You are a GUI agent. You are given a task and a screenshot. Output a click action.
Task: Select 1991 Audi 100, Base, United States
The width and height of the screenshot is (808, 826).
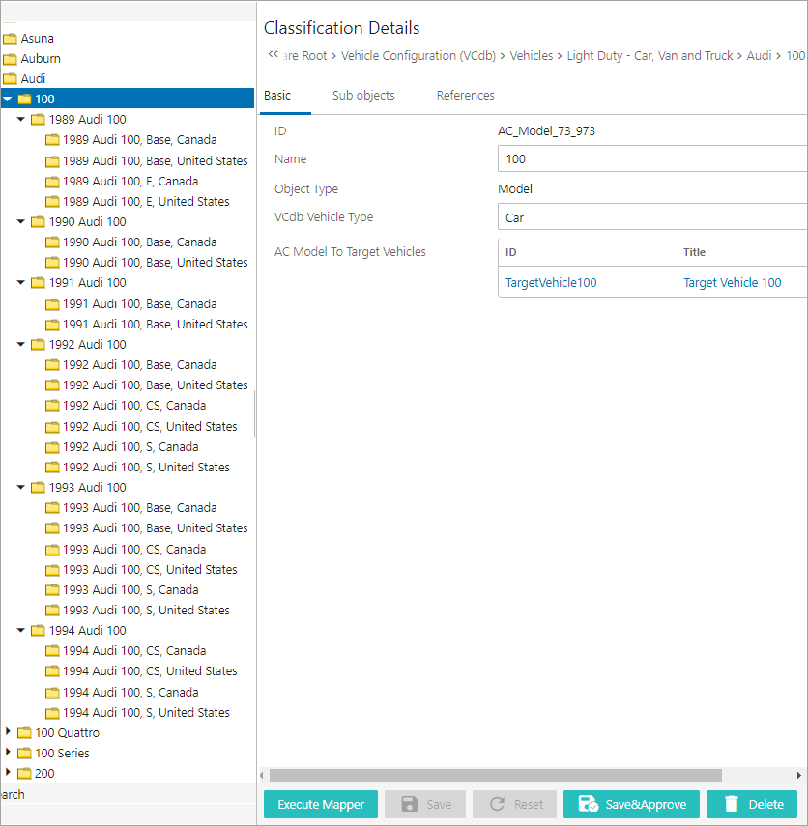click(x=155, y=325)
